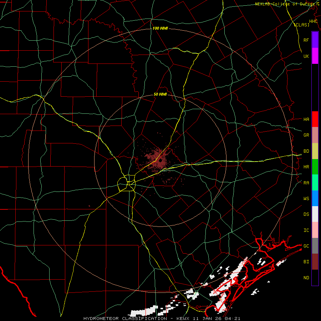Click the gray GC legend swatch

(315, 246)
